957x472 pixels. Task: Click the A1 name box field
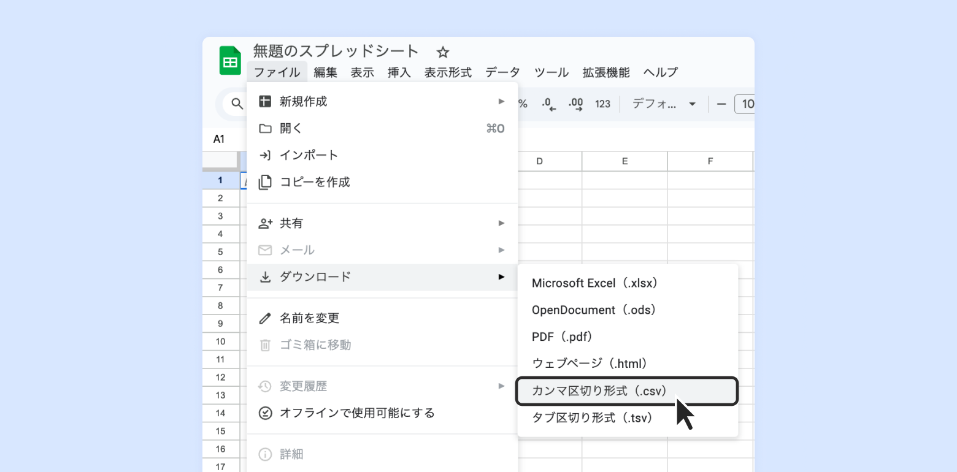(219, 139)
